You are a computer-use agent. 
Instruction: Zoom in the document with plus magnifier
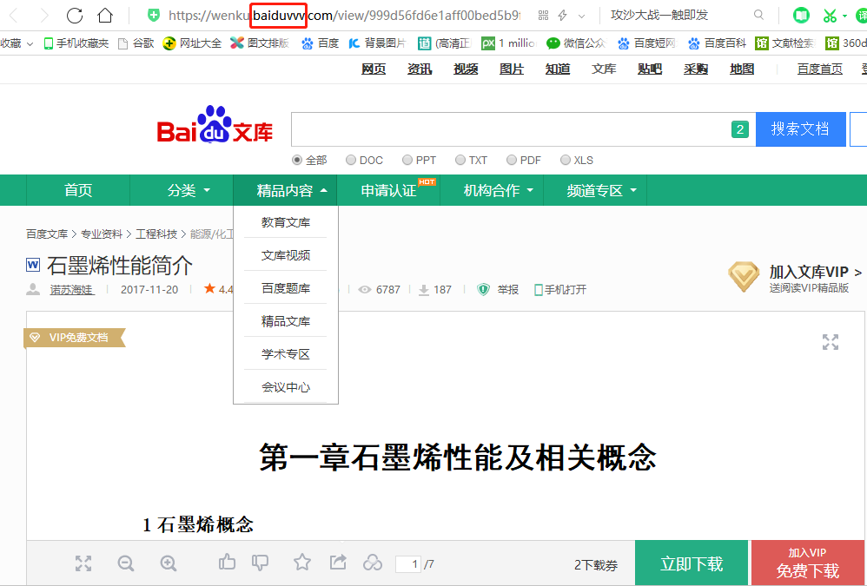(169, 563)
